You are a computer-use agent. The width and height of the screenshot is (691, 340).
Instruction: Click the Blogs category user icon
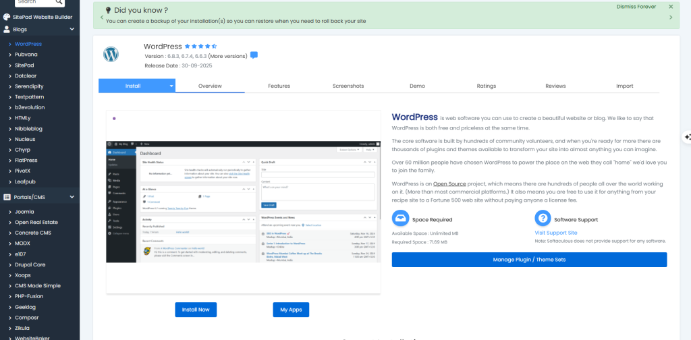tap(7, 30)
